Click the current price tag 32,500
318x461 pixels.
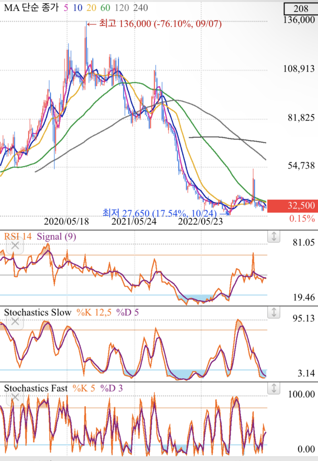(293, 205)
